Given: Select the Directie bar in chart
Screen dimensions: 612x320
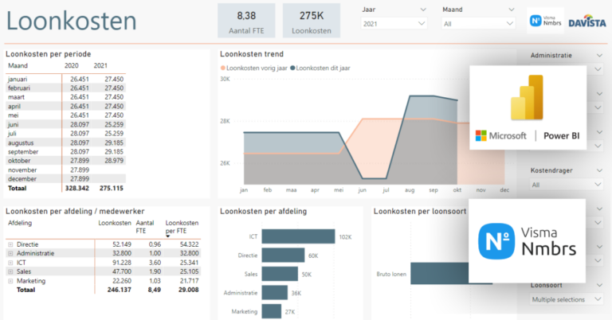Looking at the screenshot, I should (x=283, y=256).
